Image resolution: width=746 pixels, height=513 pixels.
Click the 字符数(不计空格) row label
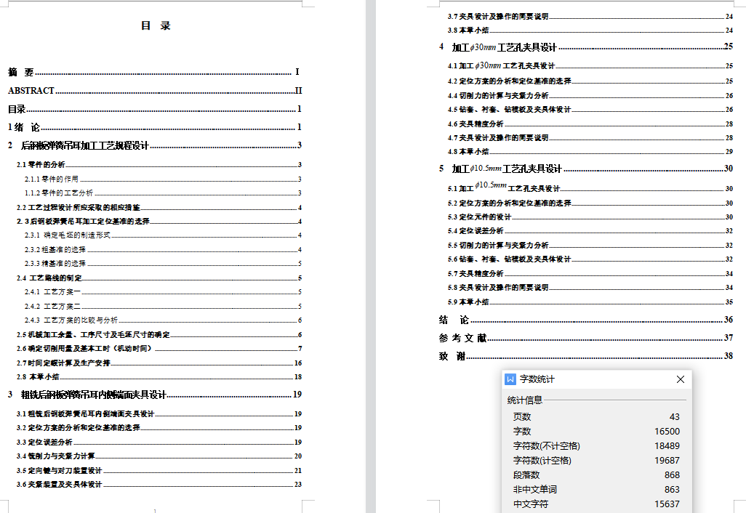[546, 446]
